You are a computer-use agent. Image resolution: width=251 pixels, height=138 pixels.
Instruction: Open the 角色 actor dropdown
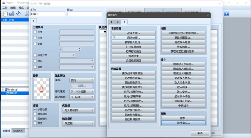77,67
